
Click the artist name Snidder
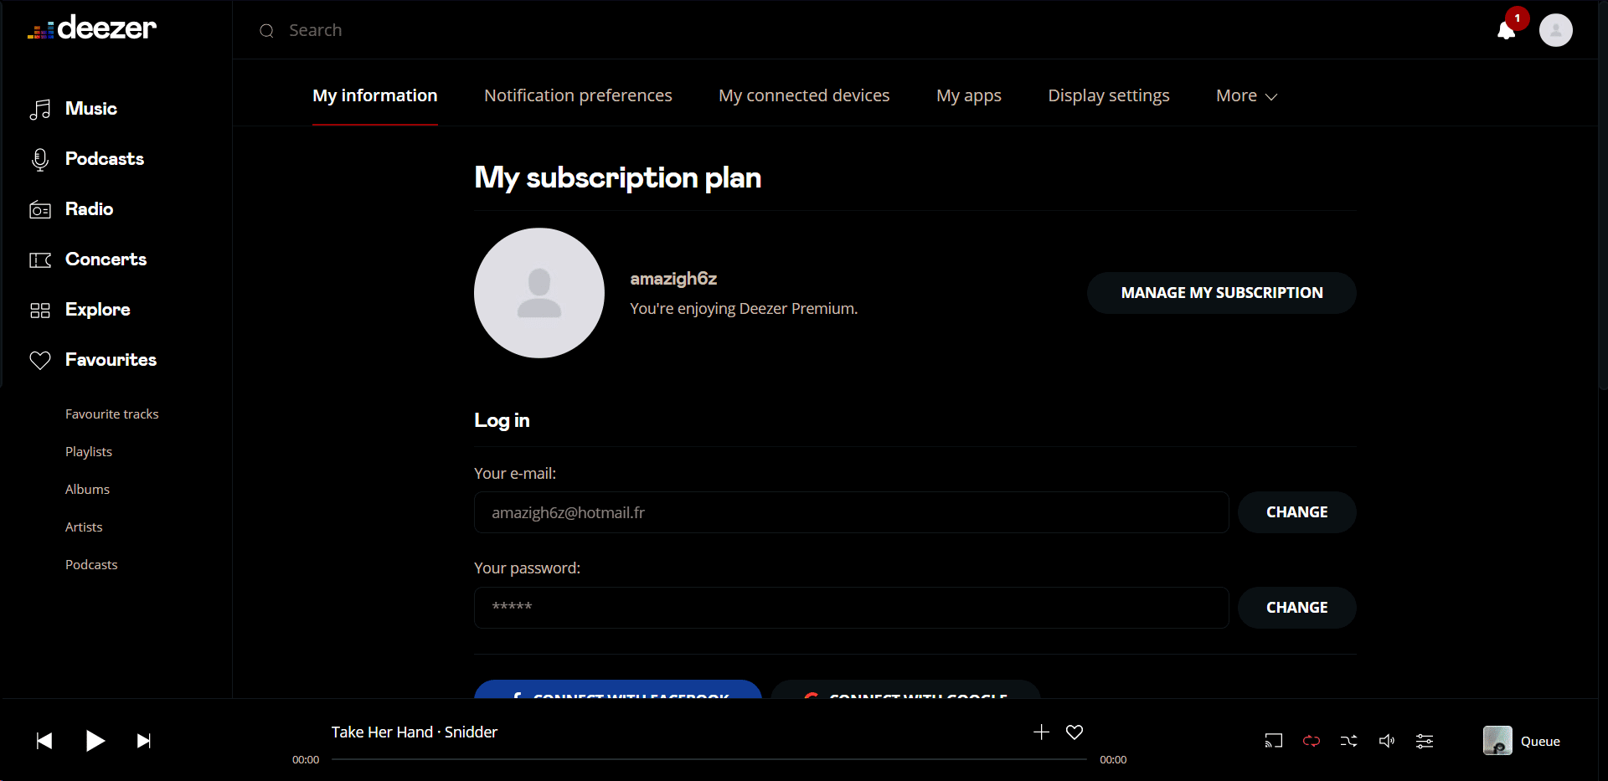pyautogui.click(x=471, y=732)
